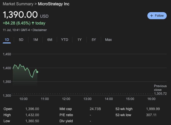
Task: Open the YTD chart view
Action: 65,40
